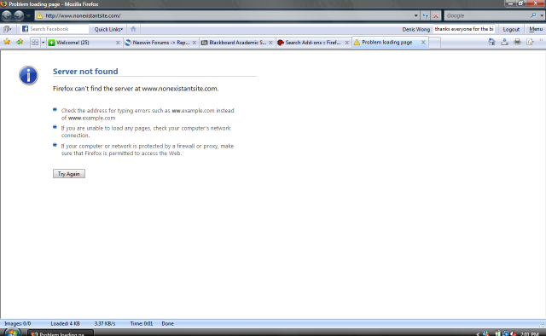Click the Loaded: 4 KB status entry
546x336 pixels.
[65, 323]
